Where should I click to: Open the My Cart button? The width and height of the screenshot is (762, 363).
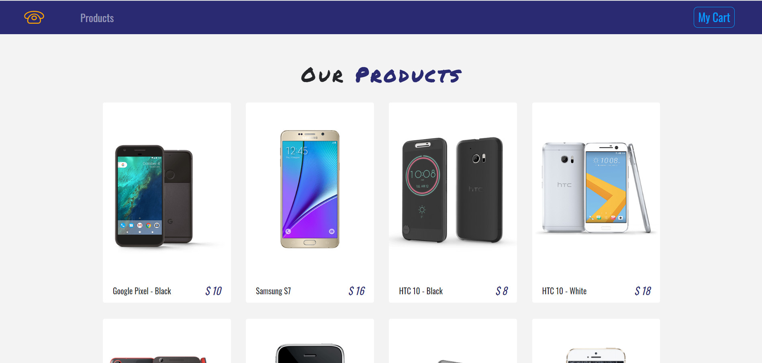714,17
